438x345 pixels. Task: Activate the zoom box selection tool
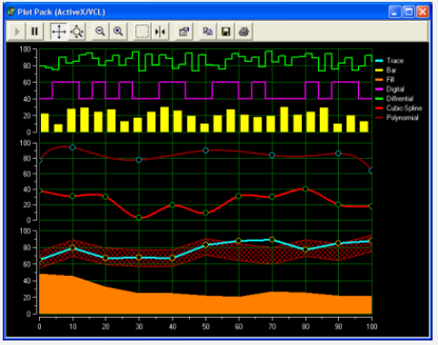pyautogui.click(x=142, y=32)
